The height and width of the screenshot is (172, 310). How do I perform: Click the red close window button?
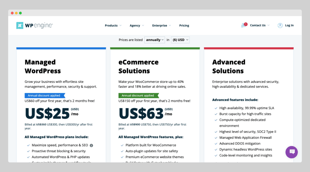click(12, 13)
